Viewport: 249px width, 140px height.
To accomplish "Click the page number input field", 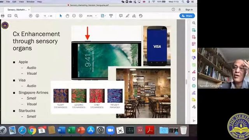I will 45,16.
